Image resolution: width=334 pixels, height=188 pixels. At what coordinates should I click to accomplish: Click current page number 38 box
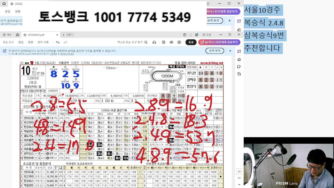[x=239, y=172]
